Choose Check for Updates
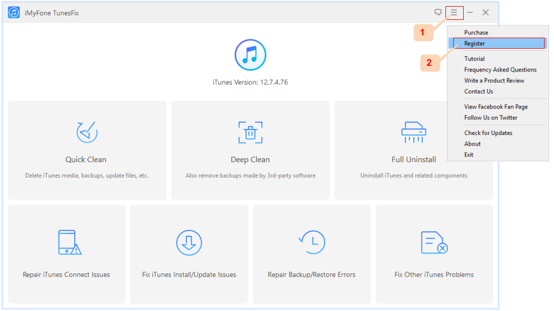 (x=488, y=133)
